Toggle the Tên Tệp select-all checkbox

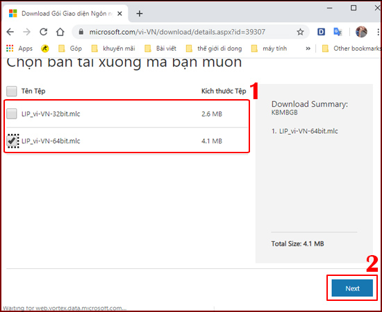[11, 92]
